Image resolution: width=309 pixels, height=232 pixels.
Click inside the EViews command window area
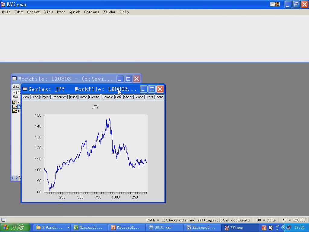coord(154,38)
